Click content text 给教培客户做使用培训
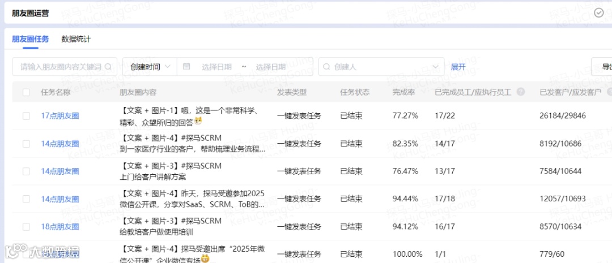Viewport: 612px width, 263px height. coord(156,232)
